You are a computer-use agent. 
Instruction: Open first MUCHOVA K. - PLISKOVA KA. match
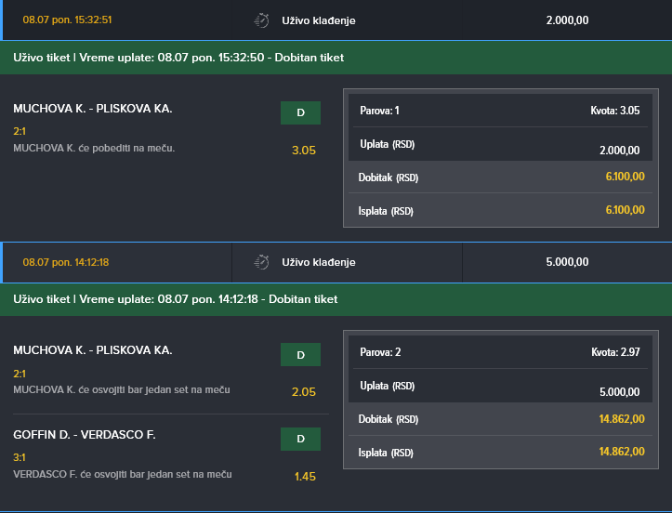pos(93,109)
